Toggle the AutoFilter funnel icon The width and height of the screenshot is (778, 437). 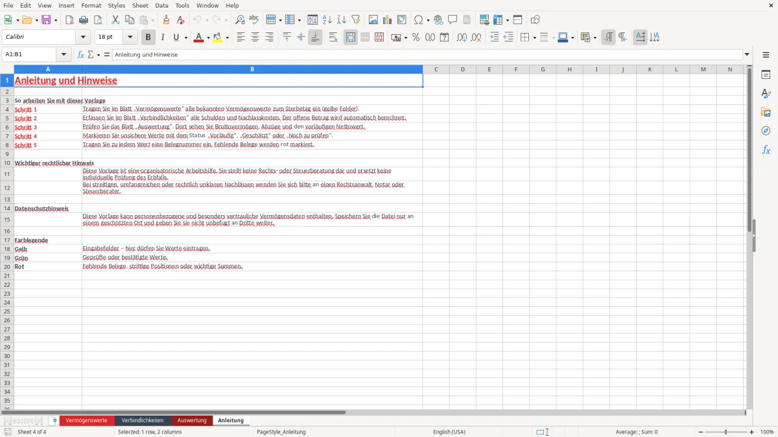point(356,20)
